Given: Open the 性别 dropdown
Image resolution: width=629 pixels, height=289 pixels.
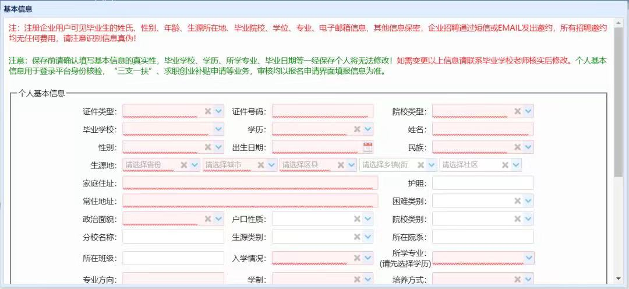Looking at the screenshot, I should click(218, 147).
